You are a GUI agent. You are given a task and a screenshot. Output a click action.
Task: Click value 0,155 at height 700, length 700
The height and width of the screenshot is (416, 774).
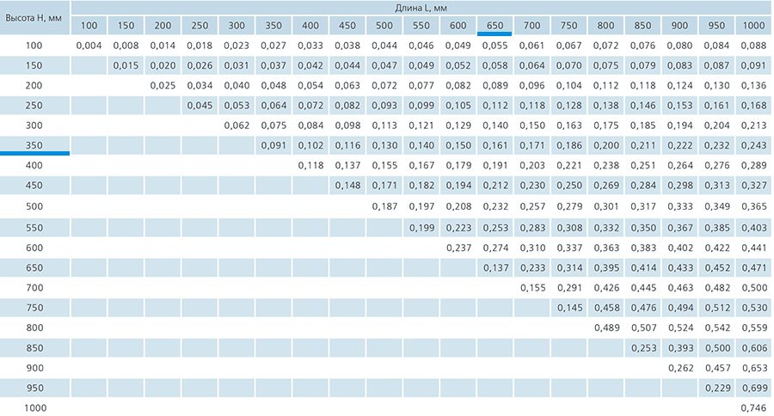tap(532, 287)
